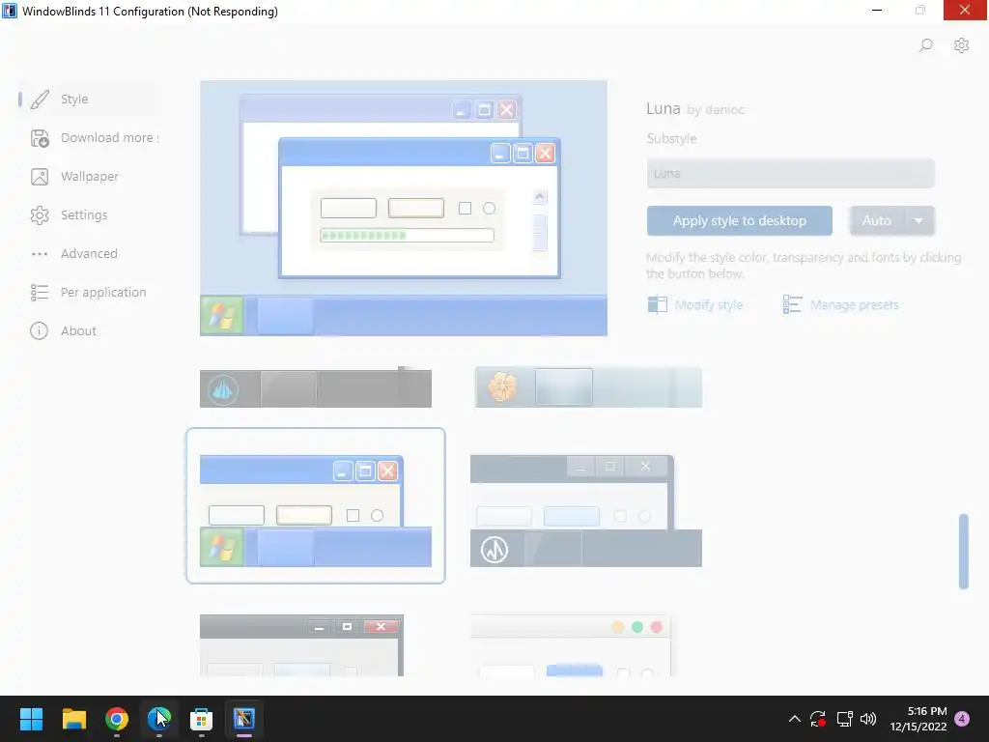The width and height of the screenshot is (989, 742).
Task: Click the "Luna" style name text
Action: click(x=664, y=108)
